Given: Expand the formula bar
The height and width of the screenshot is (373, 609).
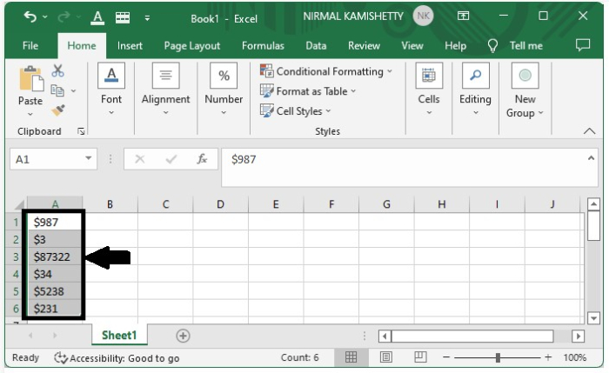Looking at the screenshot, I should point(591,158).
